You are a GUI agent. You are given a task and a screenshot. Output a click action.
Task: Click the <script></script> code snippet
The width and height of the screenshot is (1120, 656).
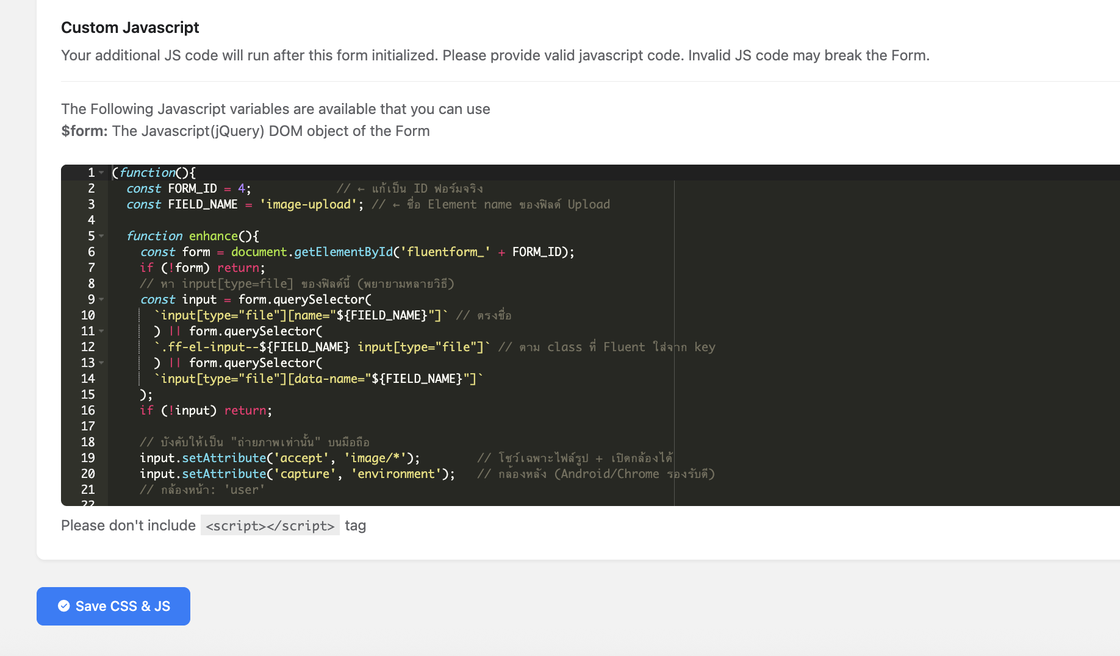click(270, 526)
